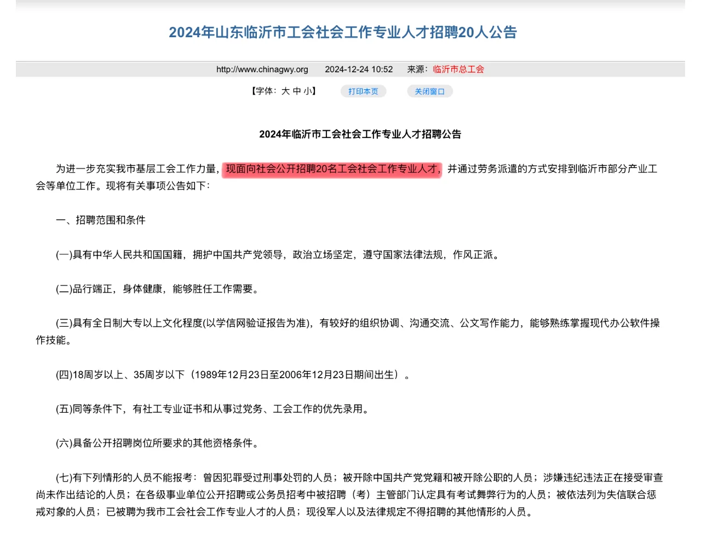Set font size to 中
Viewport: 701px width, 537px height.
coord(296,91)
